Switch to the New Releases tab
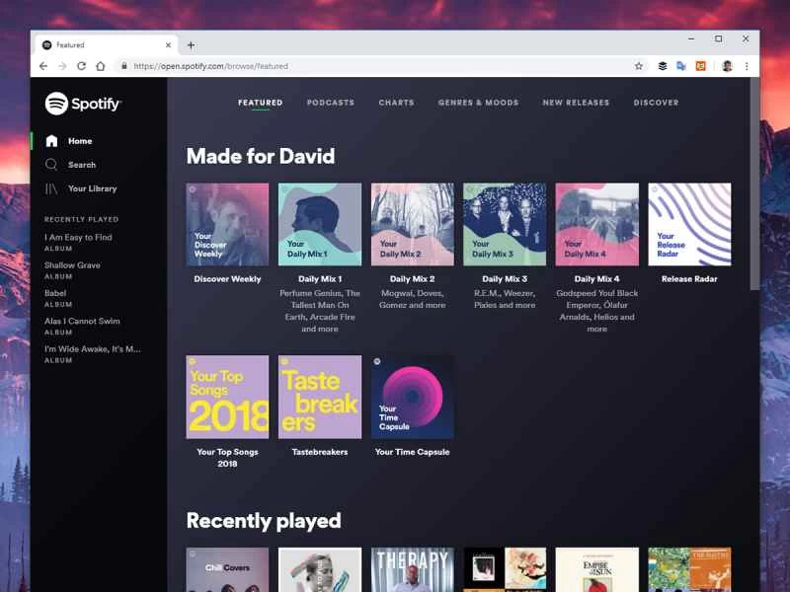 tap(577, 103)
